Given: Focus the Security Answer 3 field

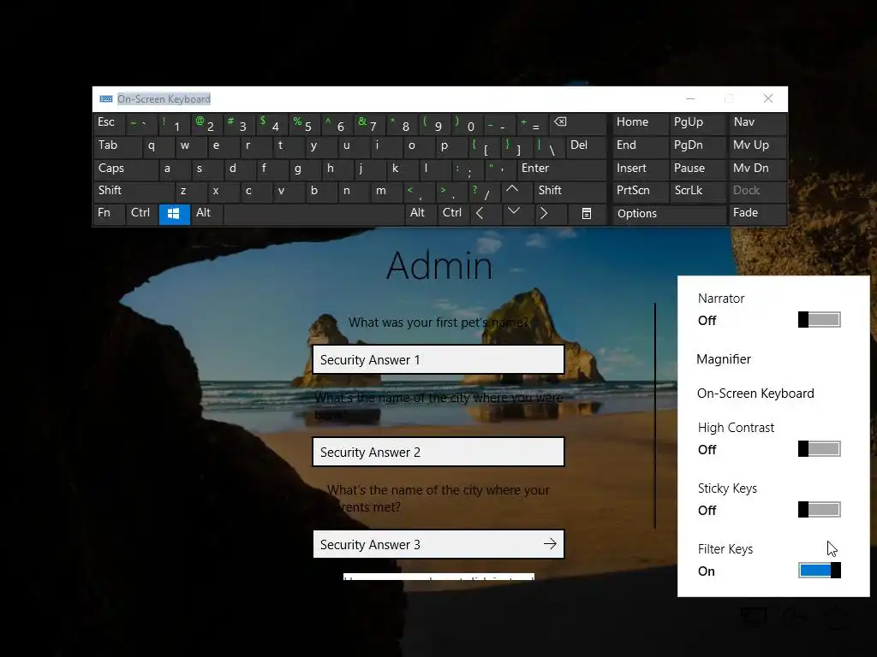Looking at the screenshot, I should (x=438, y=544).
